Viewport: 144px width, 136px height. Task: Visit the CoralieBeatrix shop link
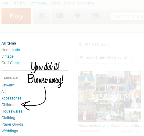click(90, 131)
